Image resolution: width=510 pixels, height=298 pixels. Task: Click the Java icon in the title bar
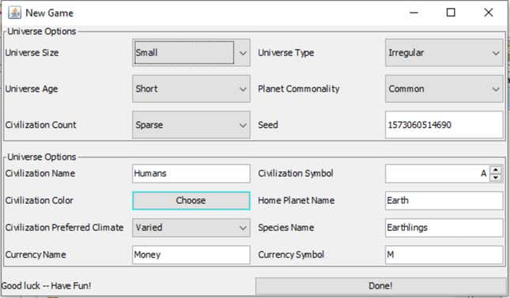click(x=14, y=13)
